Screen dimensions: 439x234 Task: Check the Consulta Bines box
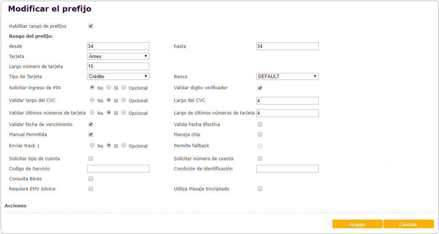coord(91,179)
